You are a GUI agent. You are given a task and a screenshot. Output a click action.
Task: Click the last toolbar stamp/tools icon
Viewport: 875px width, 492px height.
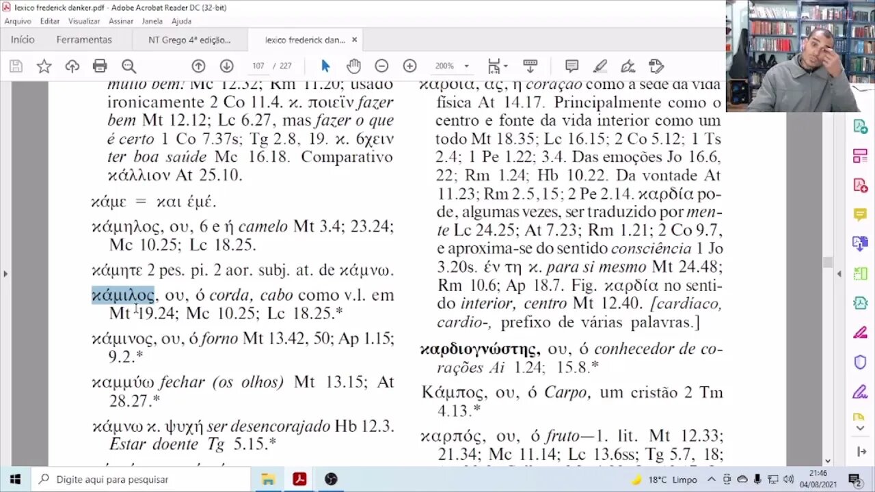pos(656,66)
